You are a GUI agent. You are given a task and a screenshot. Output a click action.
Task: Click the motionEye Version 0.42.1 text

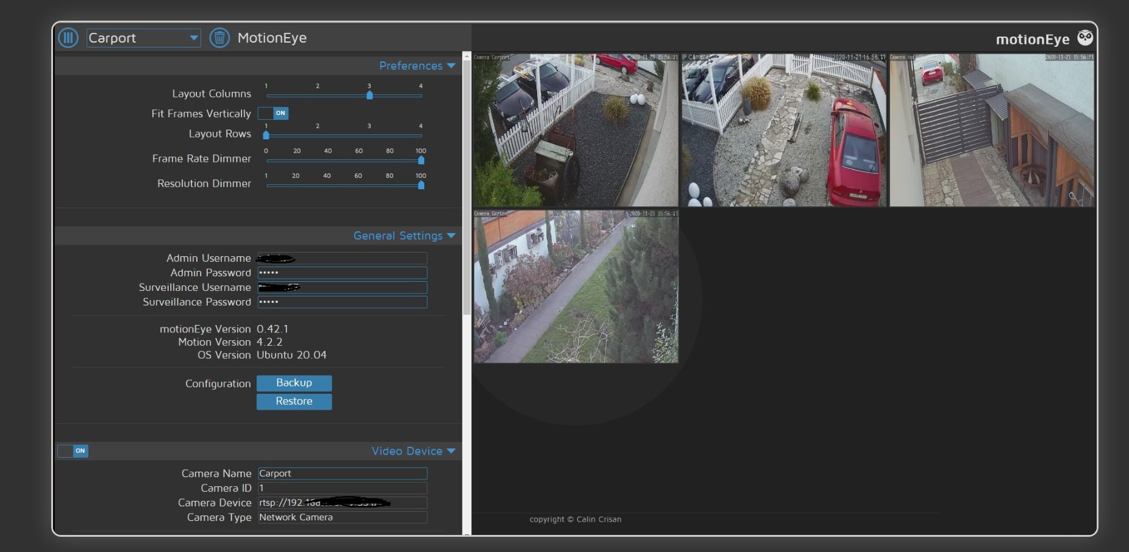tap(224, 329)
